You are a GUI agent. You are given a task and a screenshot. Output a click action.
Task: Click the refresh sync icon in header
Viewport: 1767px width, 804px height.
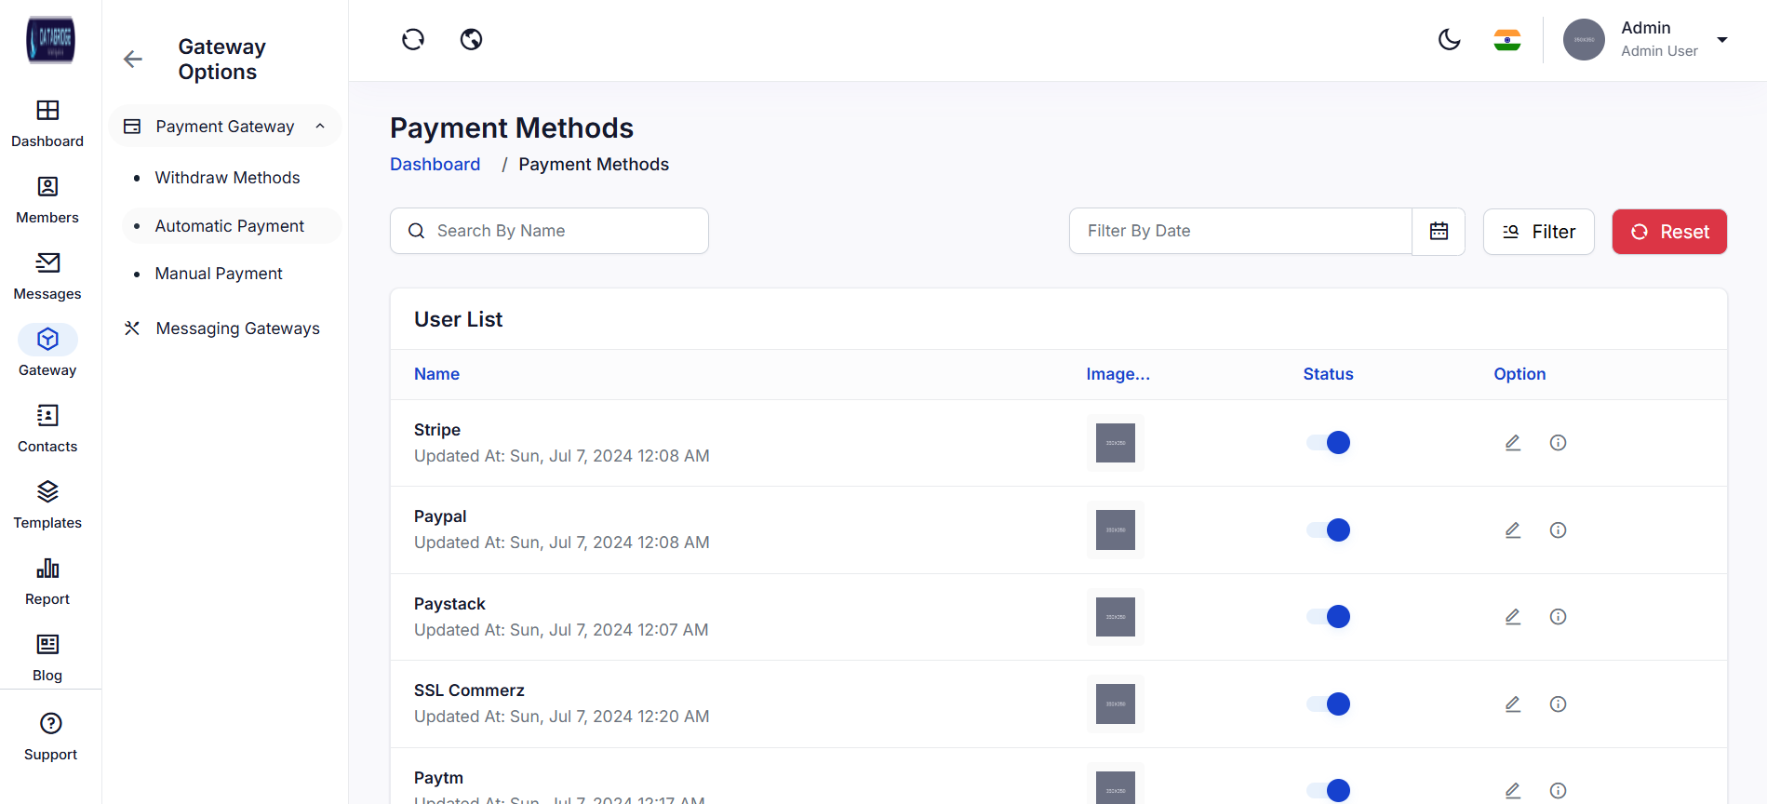[413, 40]
